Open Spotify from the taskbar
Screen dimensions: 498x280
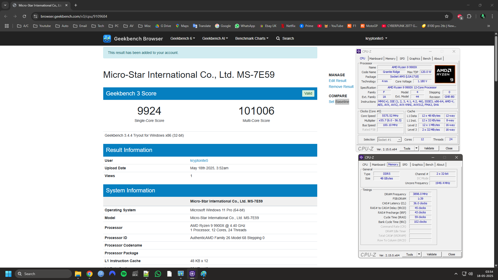tap(124, 274)
